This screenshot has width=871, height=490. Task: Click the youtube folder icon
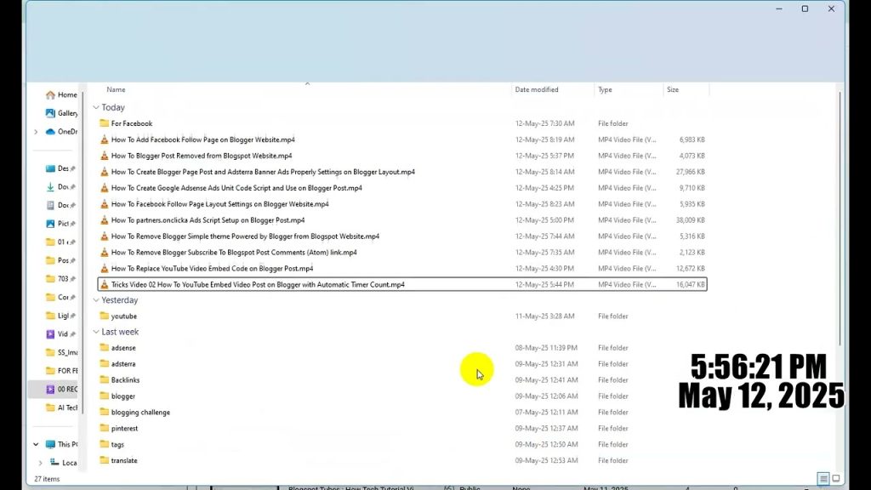point(105,316)
